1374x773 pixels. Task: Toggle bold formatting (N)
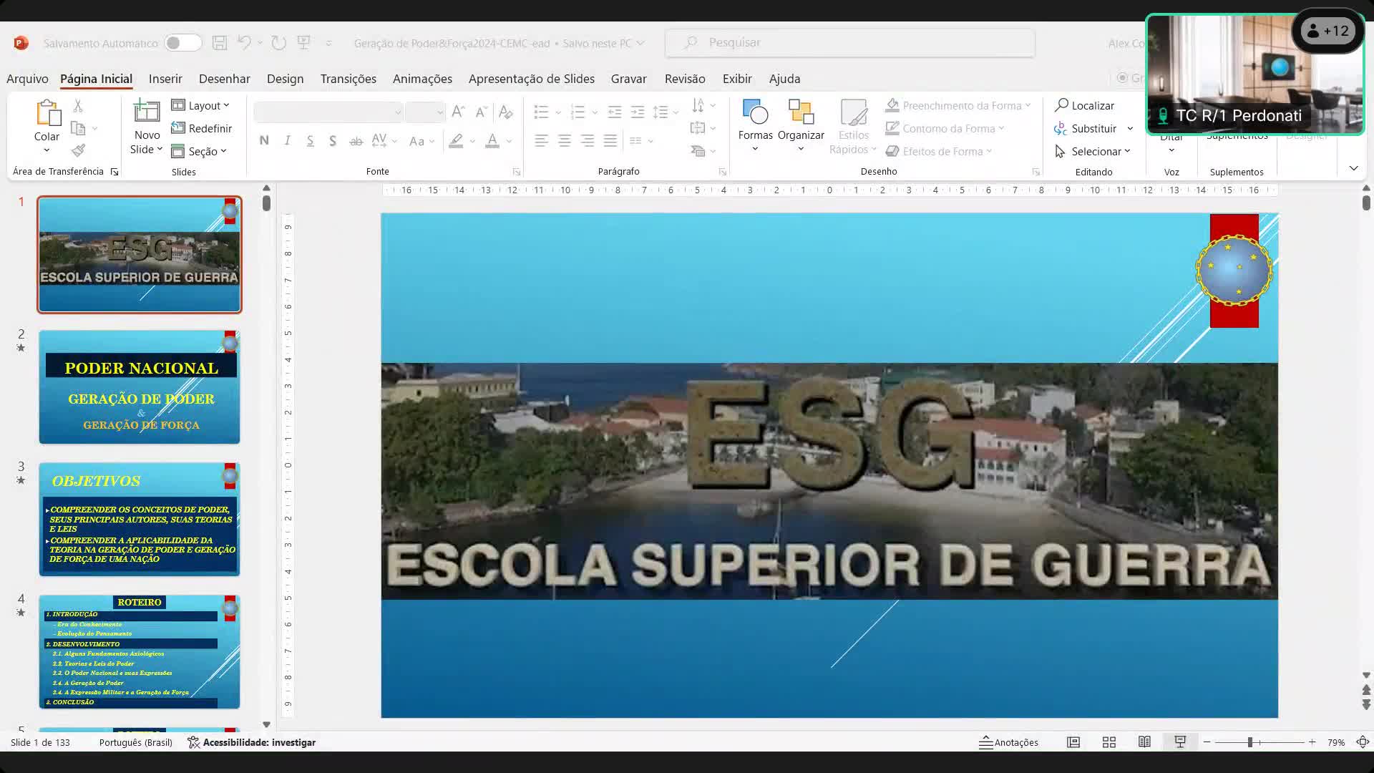[264, 141]
